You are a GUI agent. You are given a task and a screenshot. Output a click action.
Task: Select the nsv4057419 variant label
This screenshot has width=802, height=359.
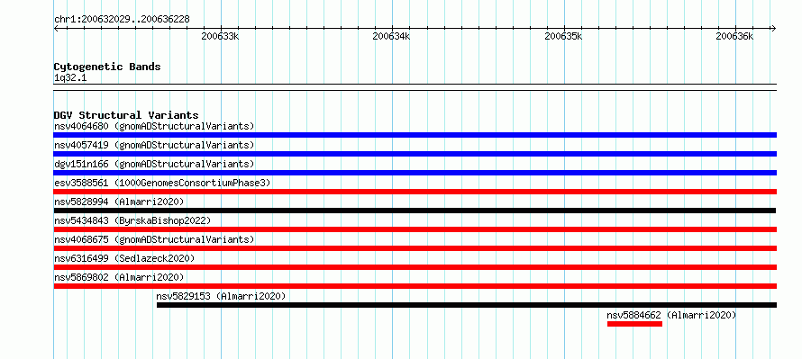pos(154,145)
